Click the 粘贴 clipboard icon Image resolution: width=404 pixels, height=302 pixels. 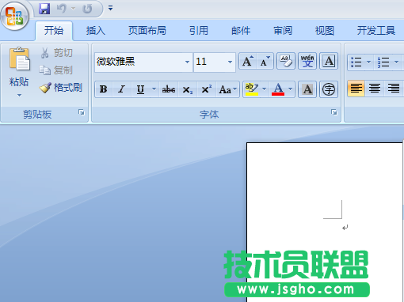coord(19,59)
